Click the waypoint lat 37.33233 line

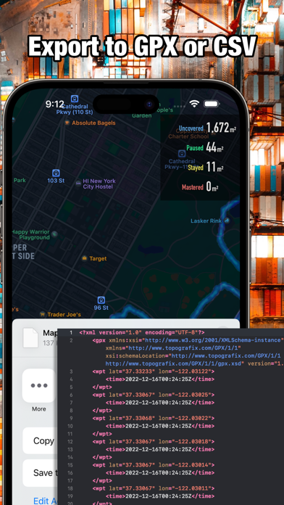pyautogui.click(x=154, y=371)
